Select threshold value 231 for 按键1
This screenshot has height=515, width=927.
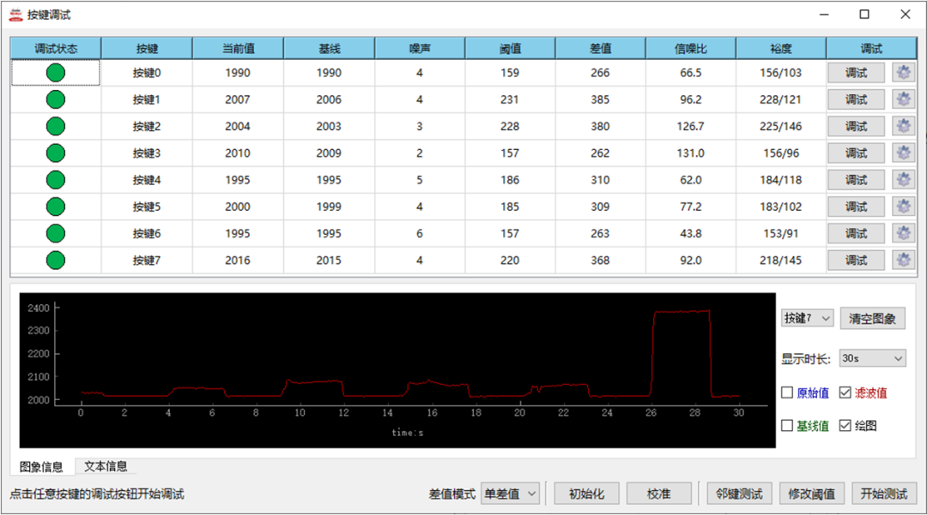510,99
